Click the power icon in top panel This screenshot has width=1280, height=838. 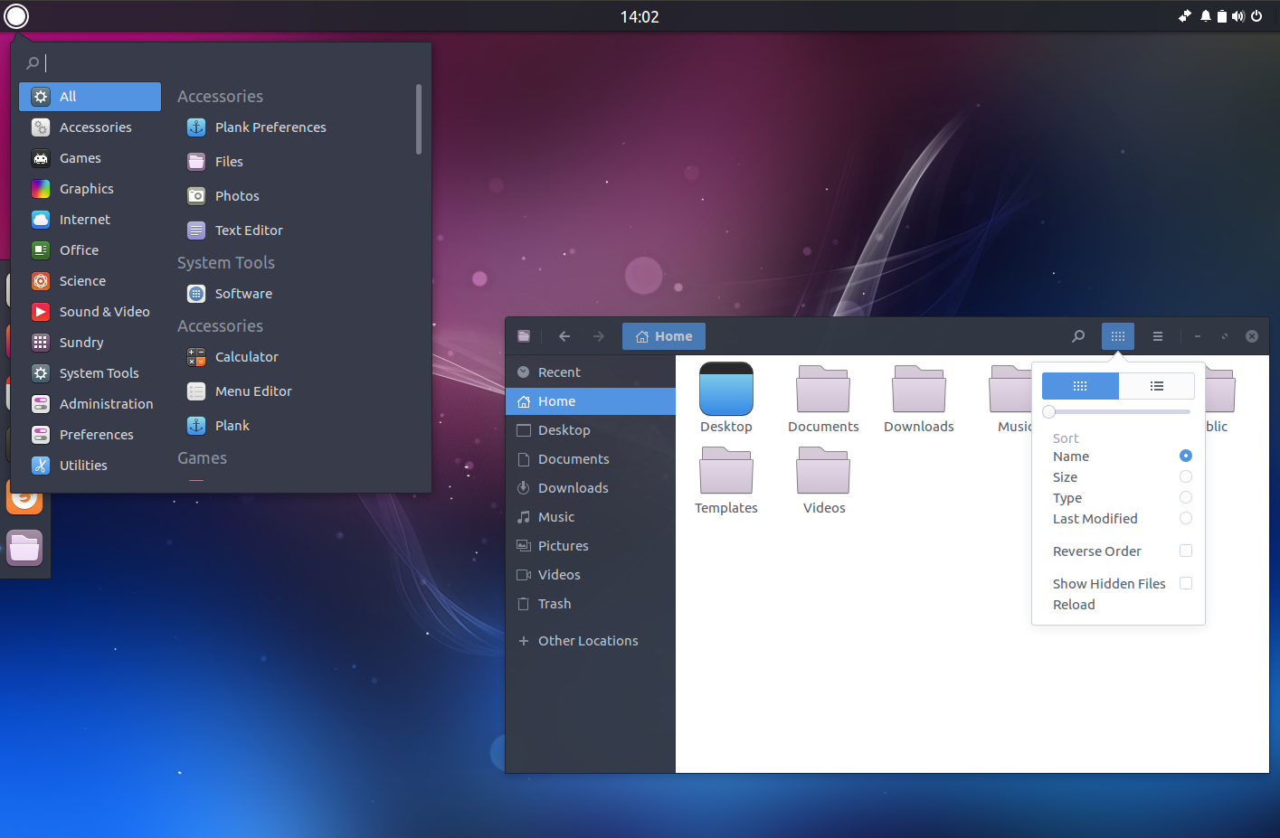[1256, 16]
